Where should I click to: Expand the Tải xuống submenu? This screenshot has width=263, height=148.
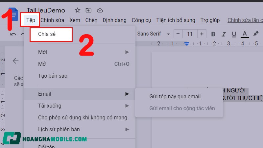tap(80, 106)
